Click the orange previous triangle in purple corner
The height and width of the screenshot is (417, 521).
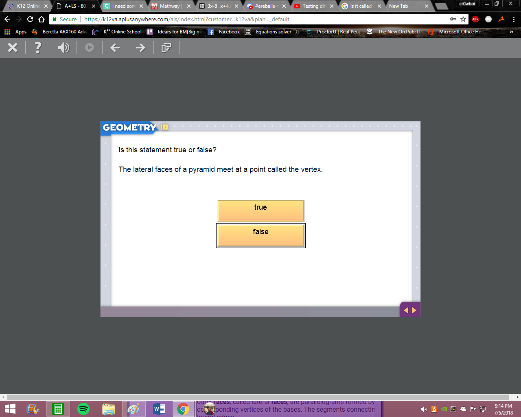[x=406, y=310]
